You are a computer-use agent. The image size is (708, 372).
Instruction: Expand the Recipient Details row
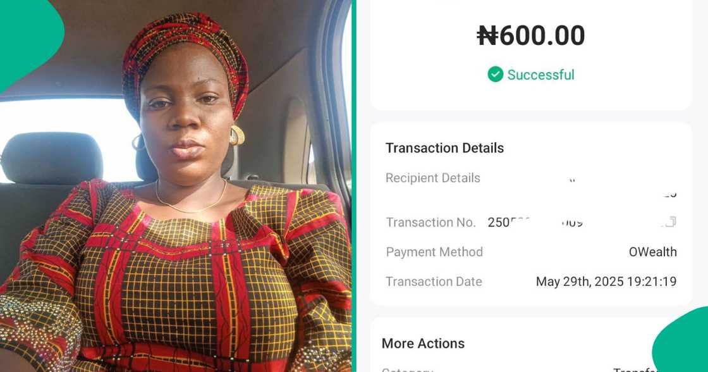433,178
